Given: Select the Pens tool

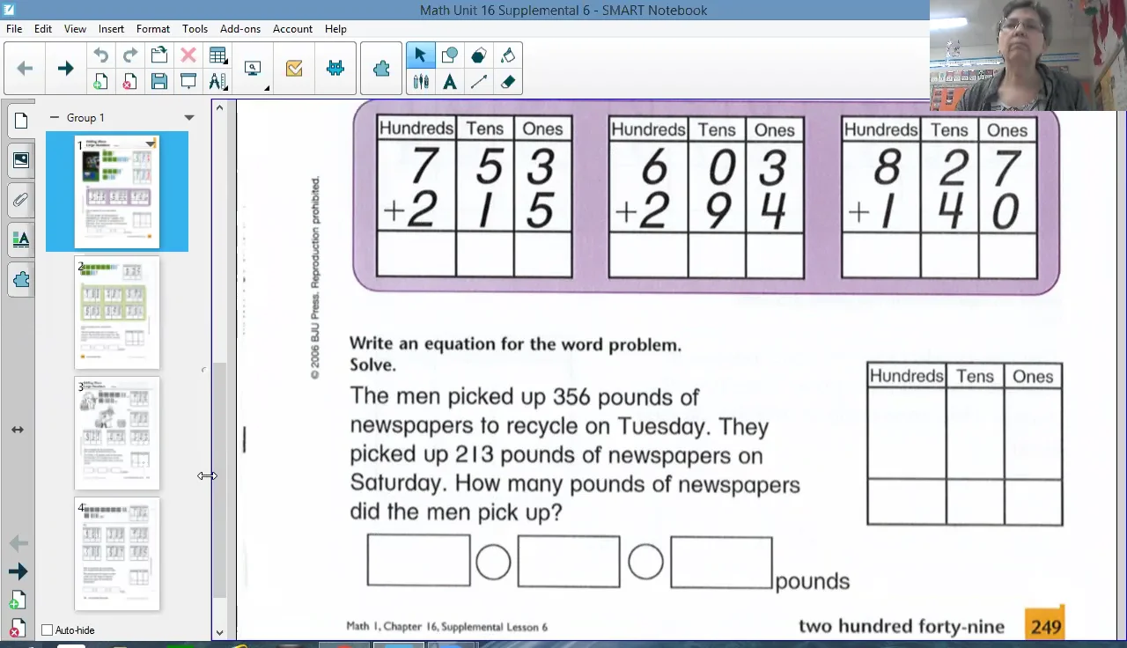Looking at the screenshot, I should [421, 82].
